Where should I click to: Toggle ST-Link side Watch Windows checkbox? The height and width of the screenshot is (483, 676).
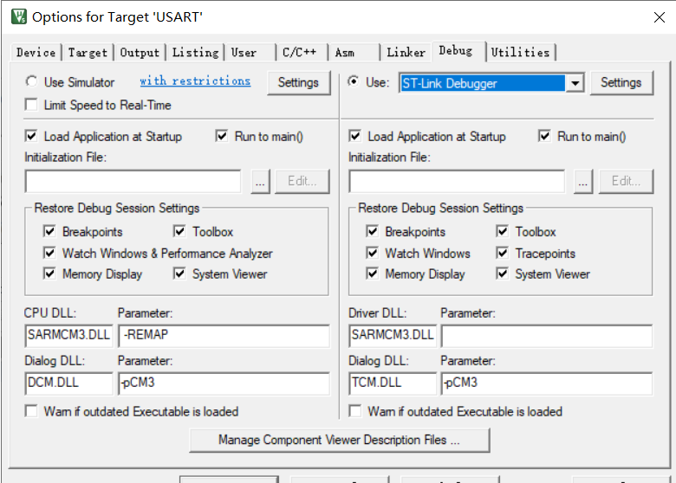pos(373,253)
